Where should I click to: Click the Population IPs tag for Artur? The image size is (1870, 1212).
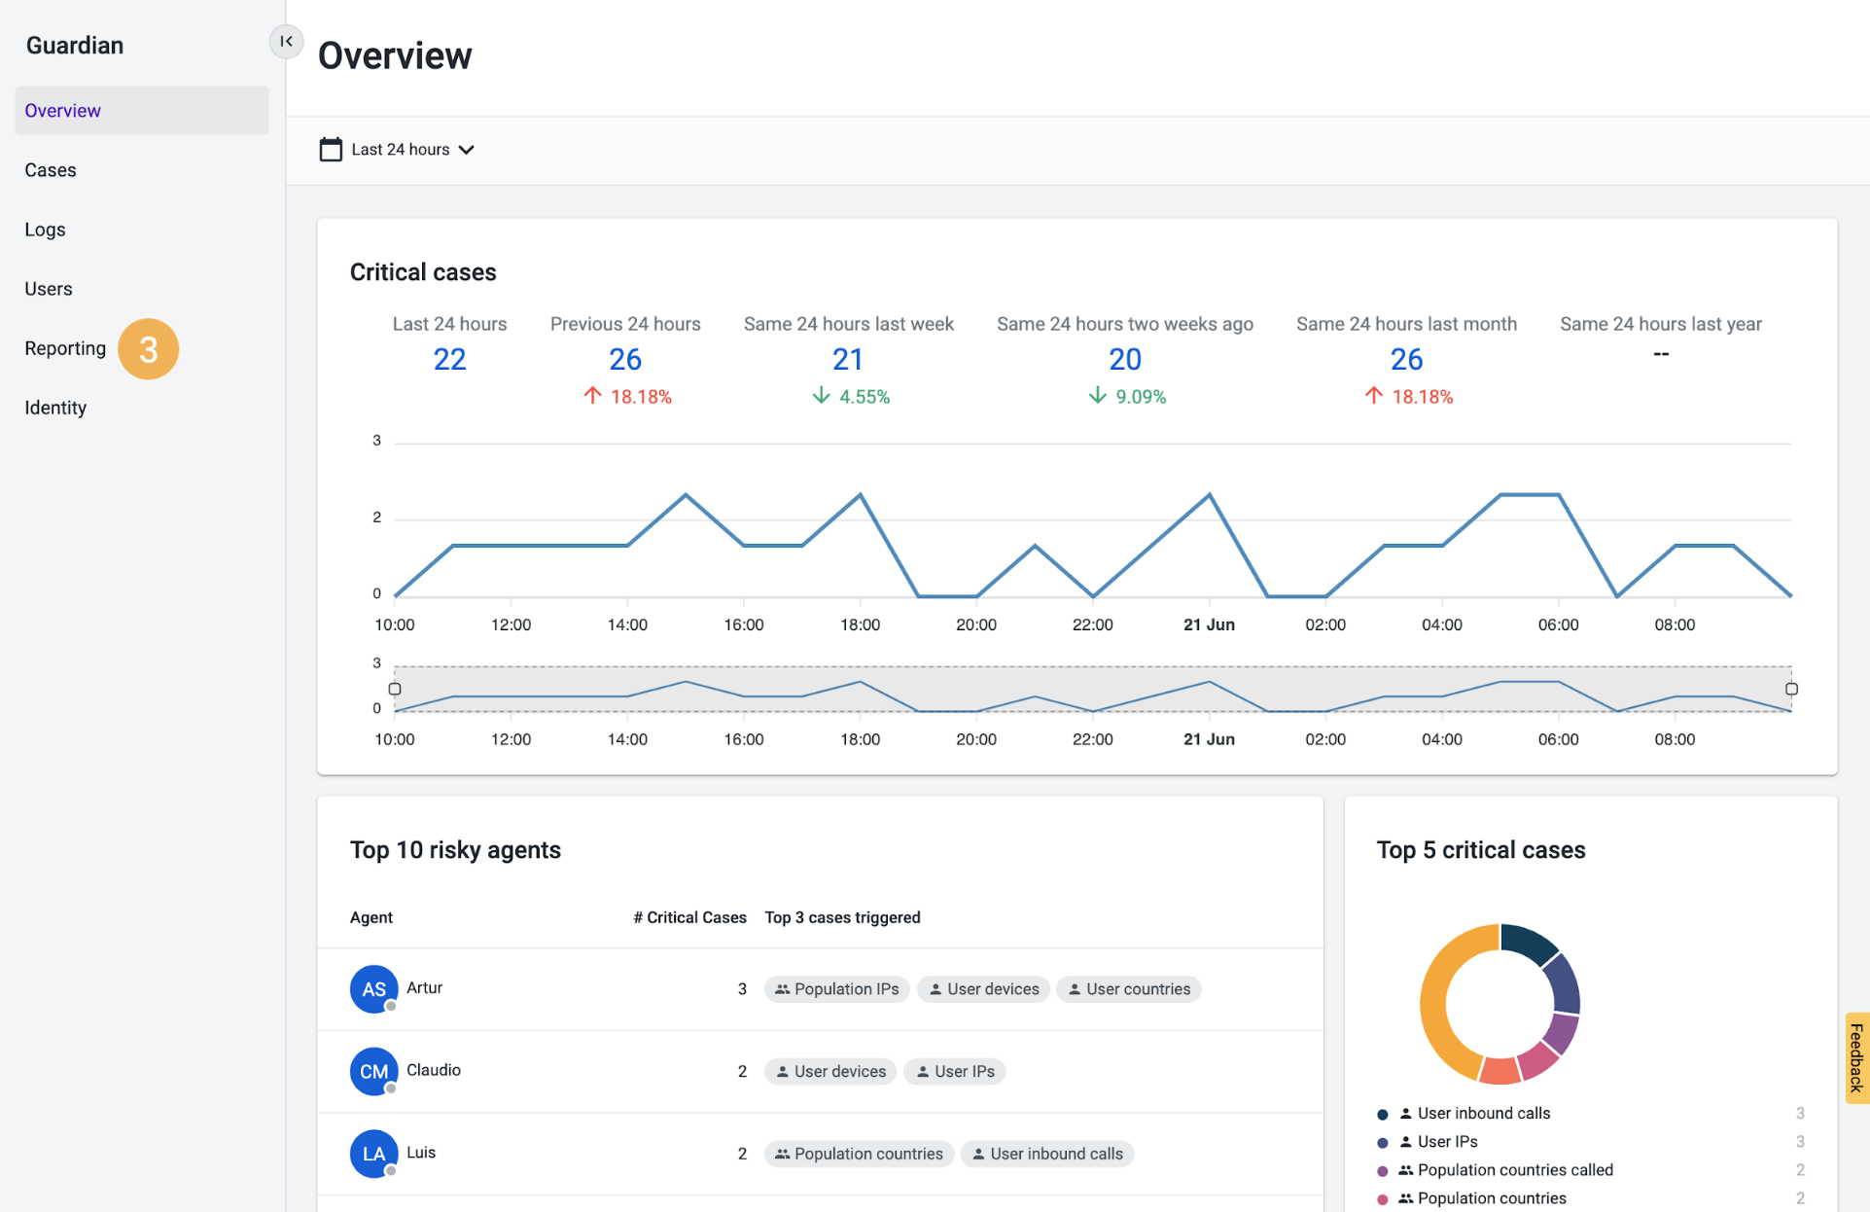[836, 988]
